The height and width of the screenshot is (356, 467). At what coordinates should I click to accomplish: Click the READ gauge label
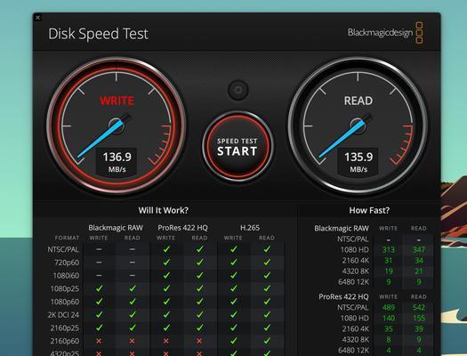[358, 101]
